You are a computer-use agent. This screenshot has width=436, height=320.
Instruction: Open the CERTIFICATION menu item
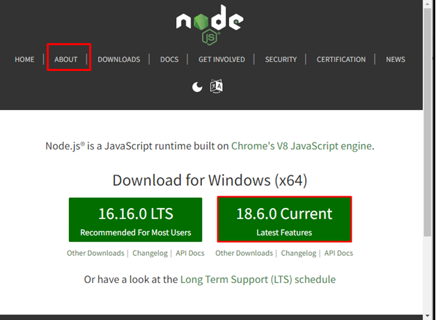coord(341,59)
